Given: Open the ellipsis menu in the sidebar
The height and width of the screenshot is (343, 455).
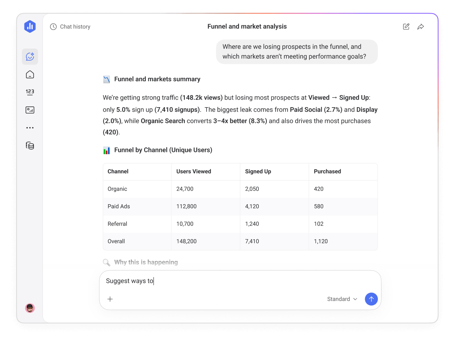Looking at the screenshot, I should [30, 127].
